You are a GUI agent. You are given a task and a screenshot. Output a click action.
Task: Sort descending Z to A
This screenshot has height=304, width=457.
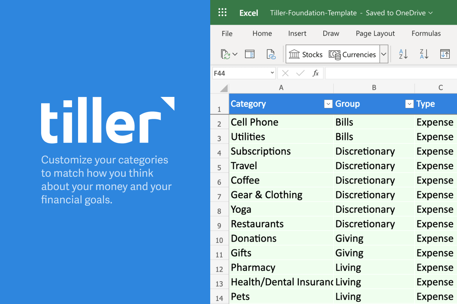[424, 54]
